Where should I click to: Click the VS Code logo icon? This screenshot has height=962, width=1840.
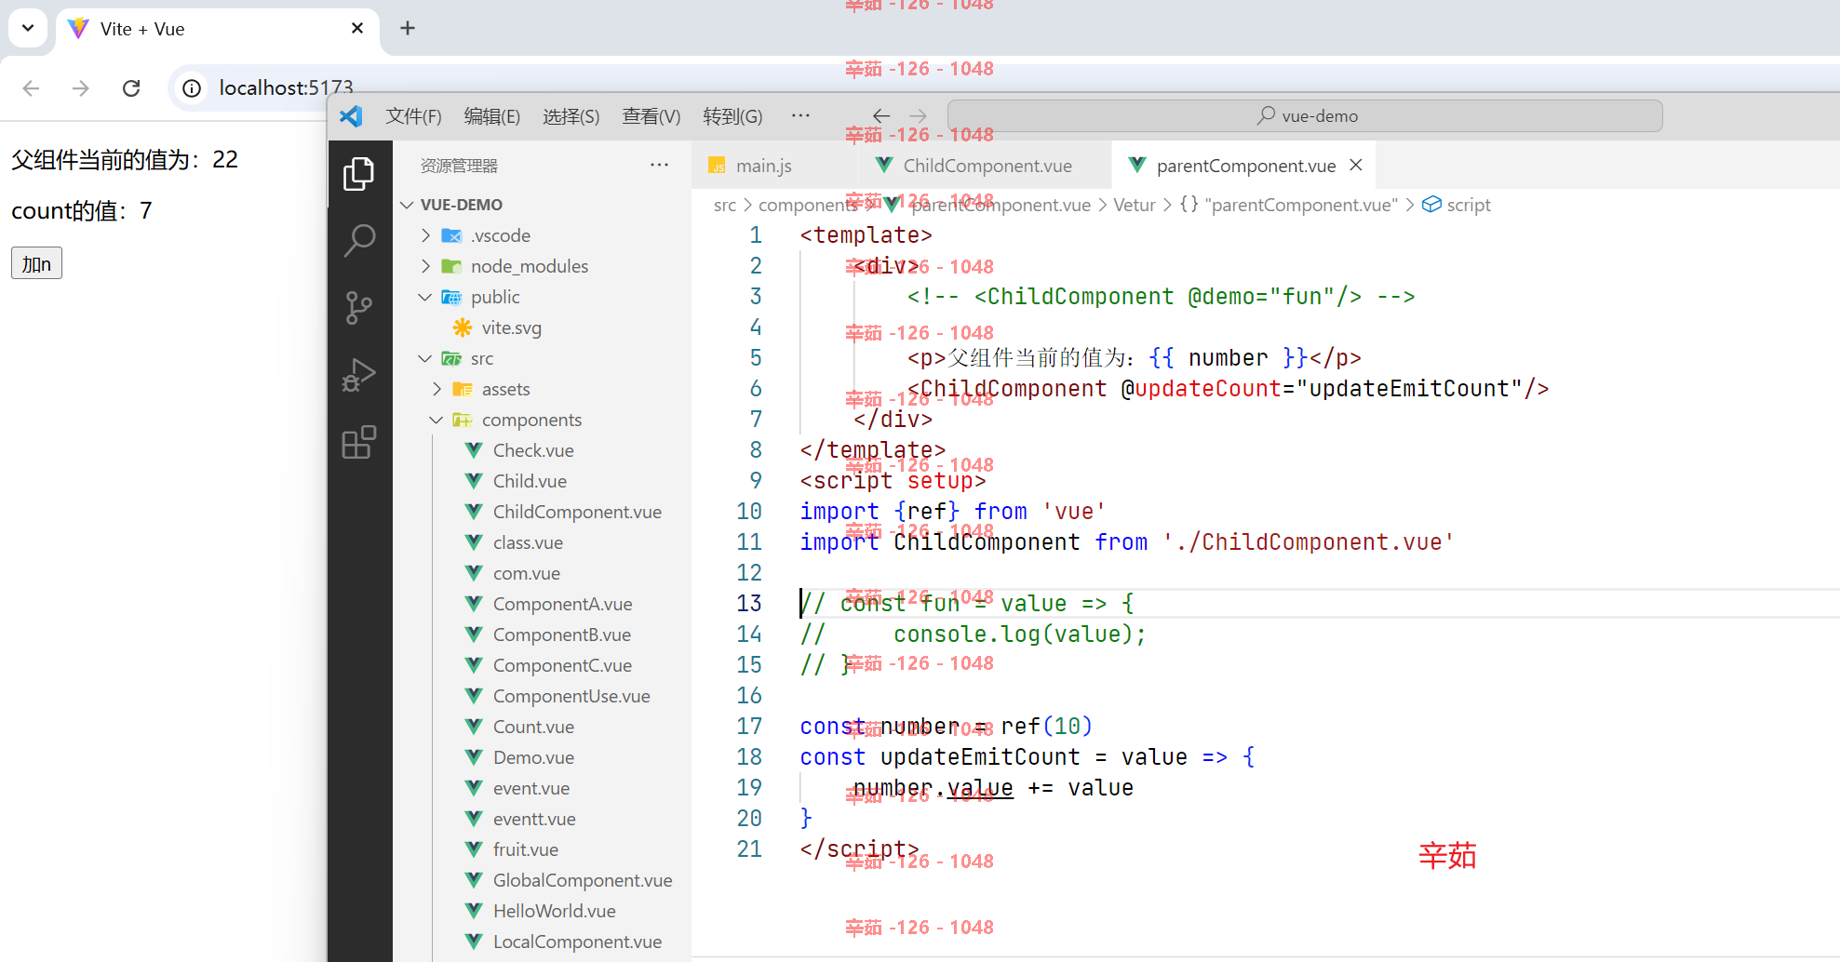click(352, 116)
